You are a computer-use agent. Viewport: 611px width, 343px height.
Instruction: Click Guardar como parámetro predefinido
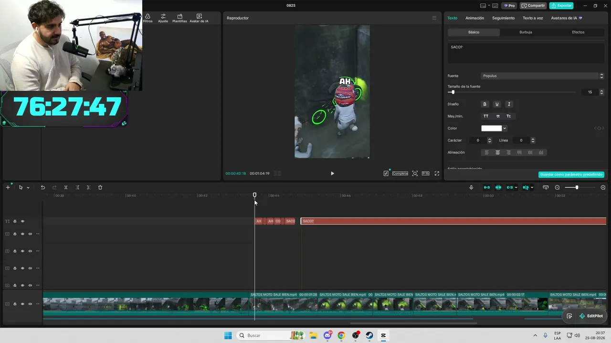pyautogui.click(x=571, y=175)
